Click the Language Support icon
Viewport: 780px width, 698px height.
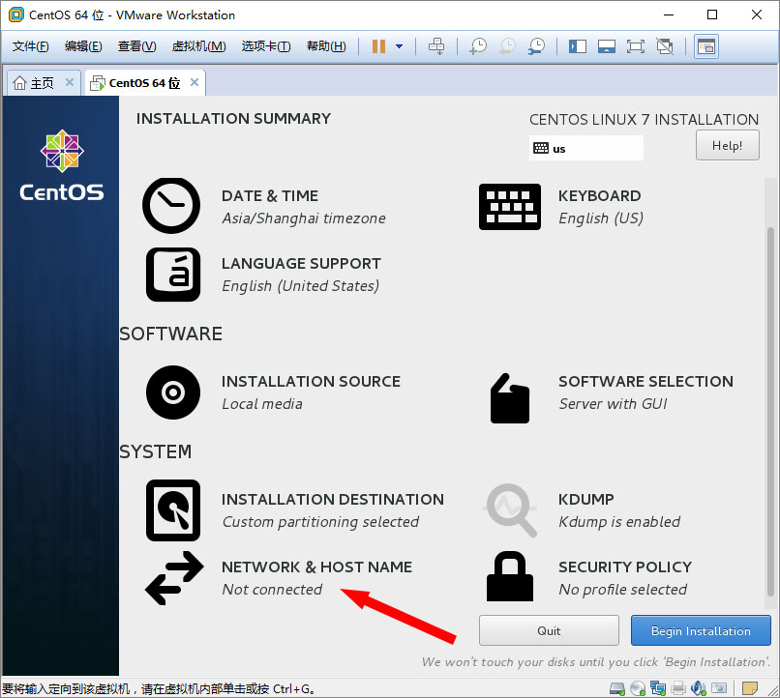(x=172, y=275)
